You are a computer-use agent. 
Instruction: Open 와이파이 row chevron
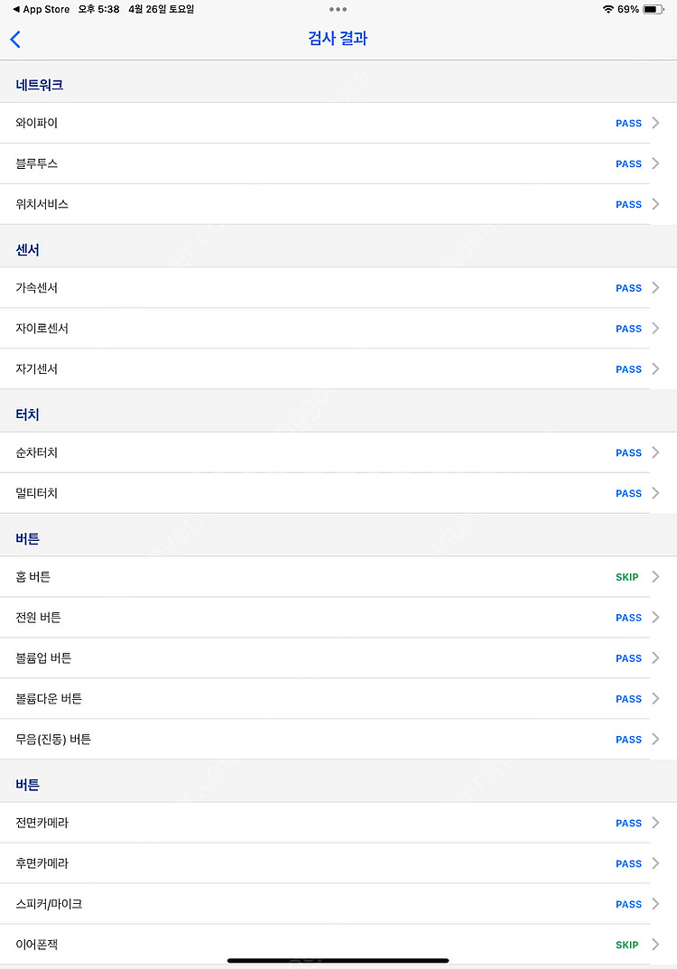[655, 123]
